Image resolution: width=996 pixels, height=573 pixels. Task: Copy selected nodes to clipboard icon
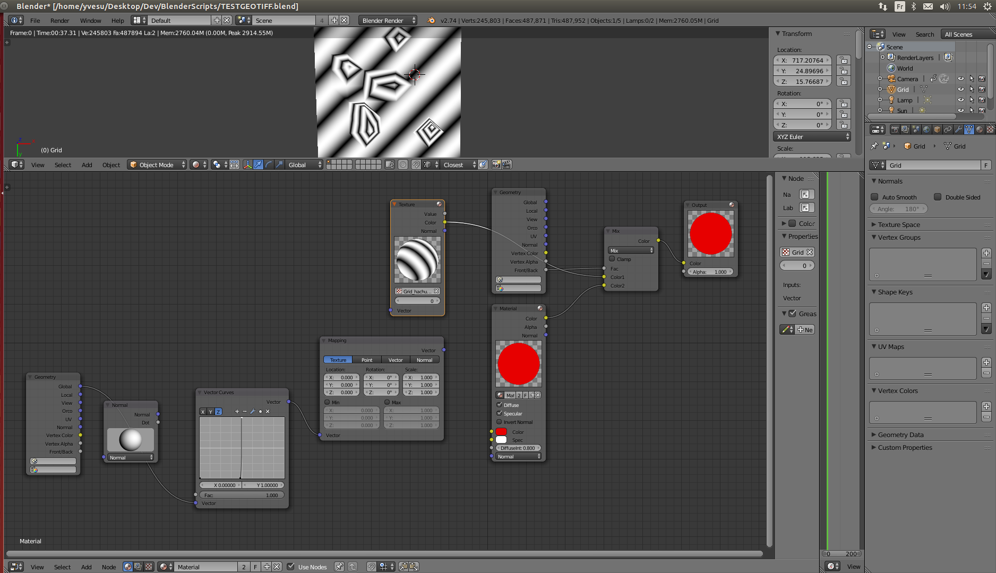point(403,567)
